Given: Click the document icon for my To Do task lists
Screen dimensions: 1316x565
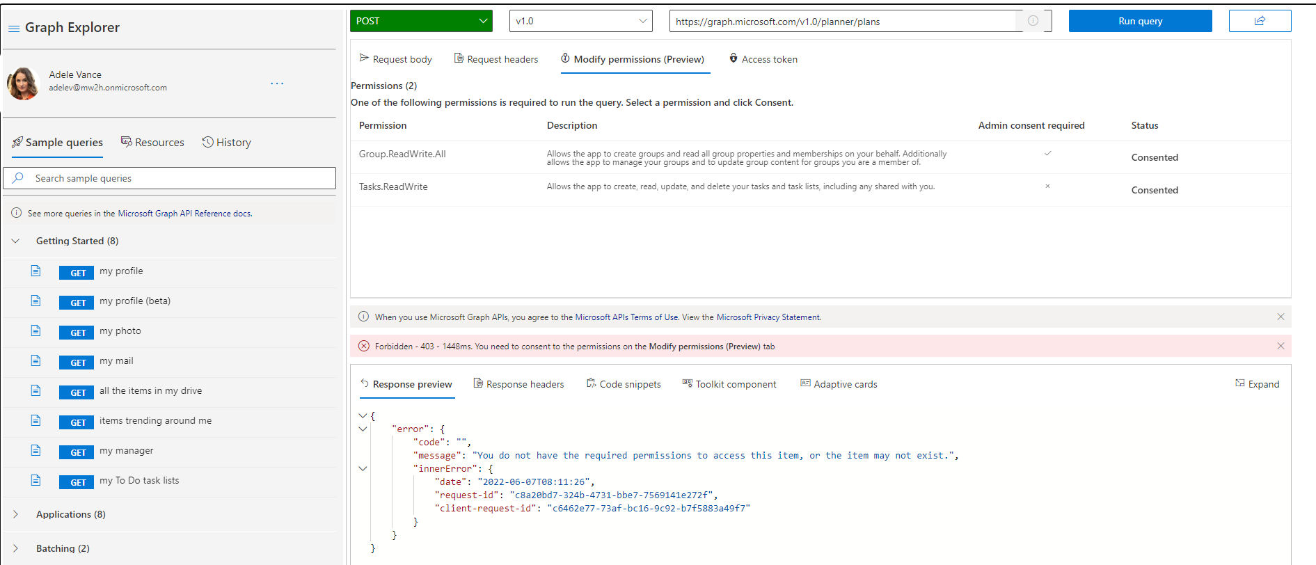Looking at the screenshot, I should point(35,480).
